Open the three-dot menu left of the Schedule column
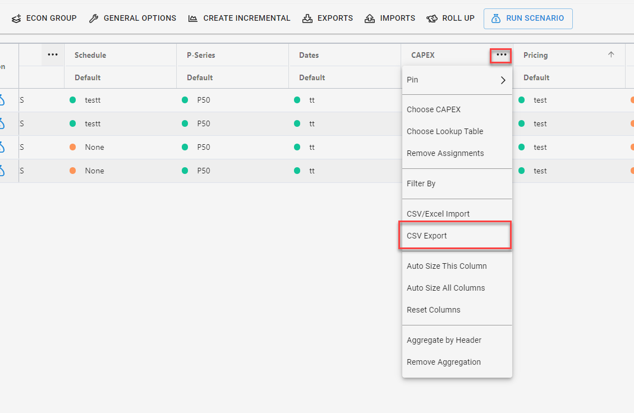634x413 pixels. click(x=53, y=55)
